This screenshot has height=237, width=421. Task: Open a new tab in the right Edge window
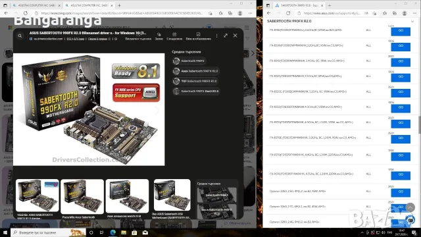[330, 5]
